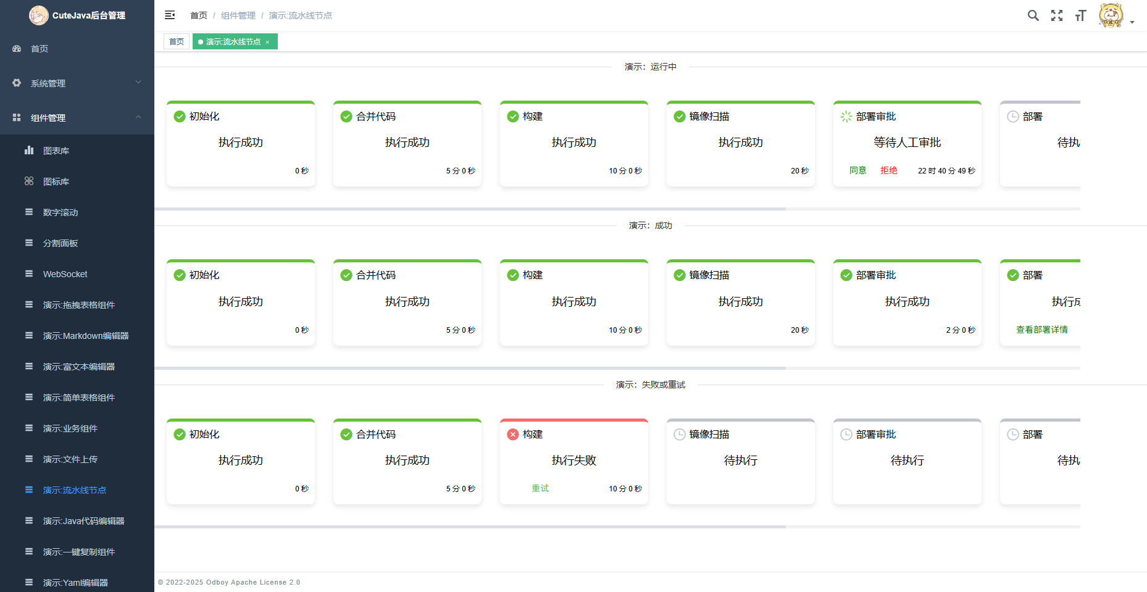Click the user avatar in the header
1147x592 pixels.
pos(1111,15)
